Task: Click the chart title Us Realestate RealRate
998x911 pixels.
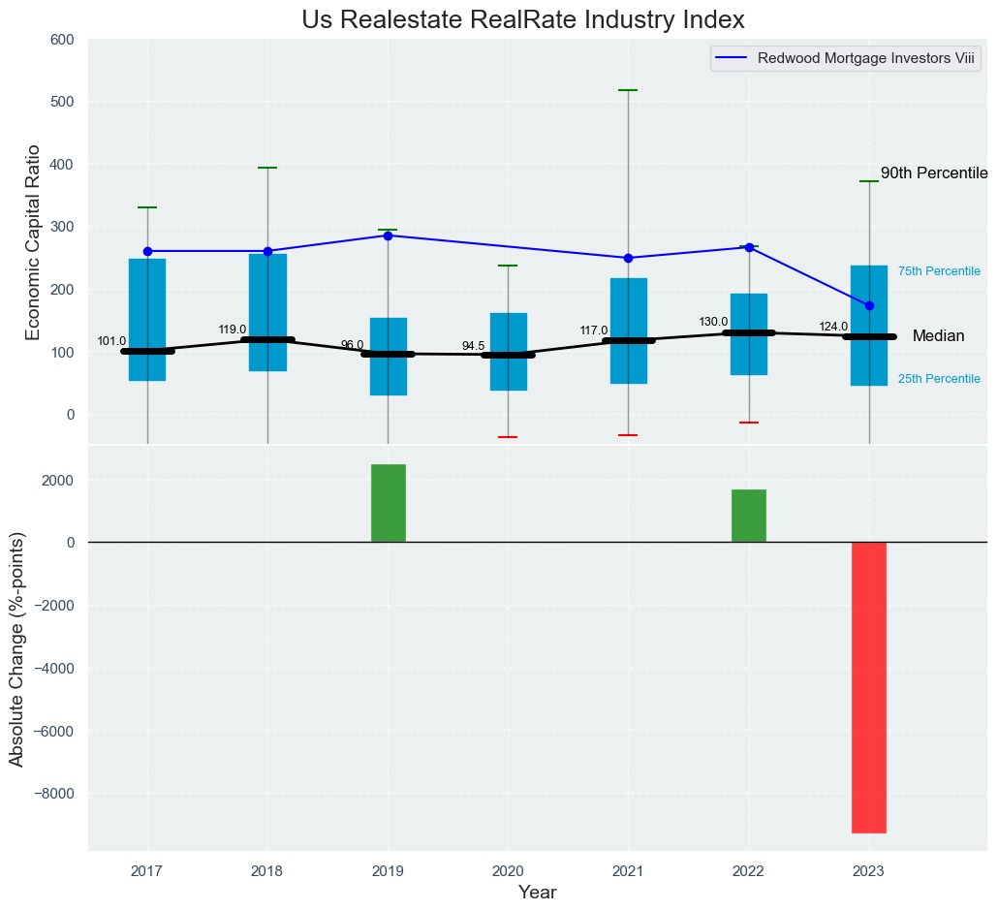Action: point(522,19)
